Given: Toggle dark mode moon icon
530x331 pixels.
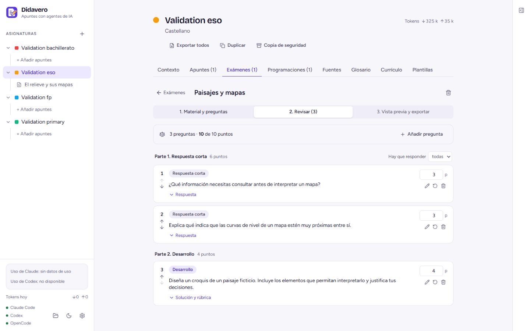Looking at the screenshot, I should [x=69, y=316].
